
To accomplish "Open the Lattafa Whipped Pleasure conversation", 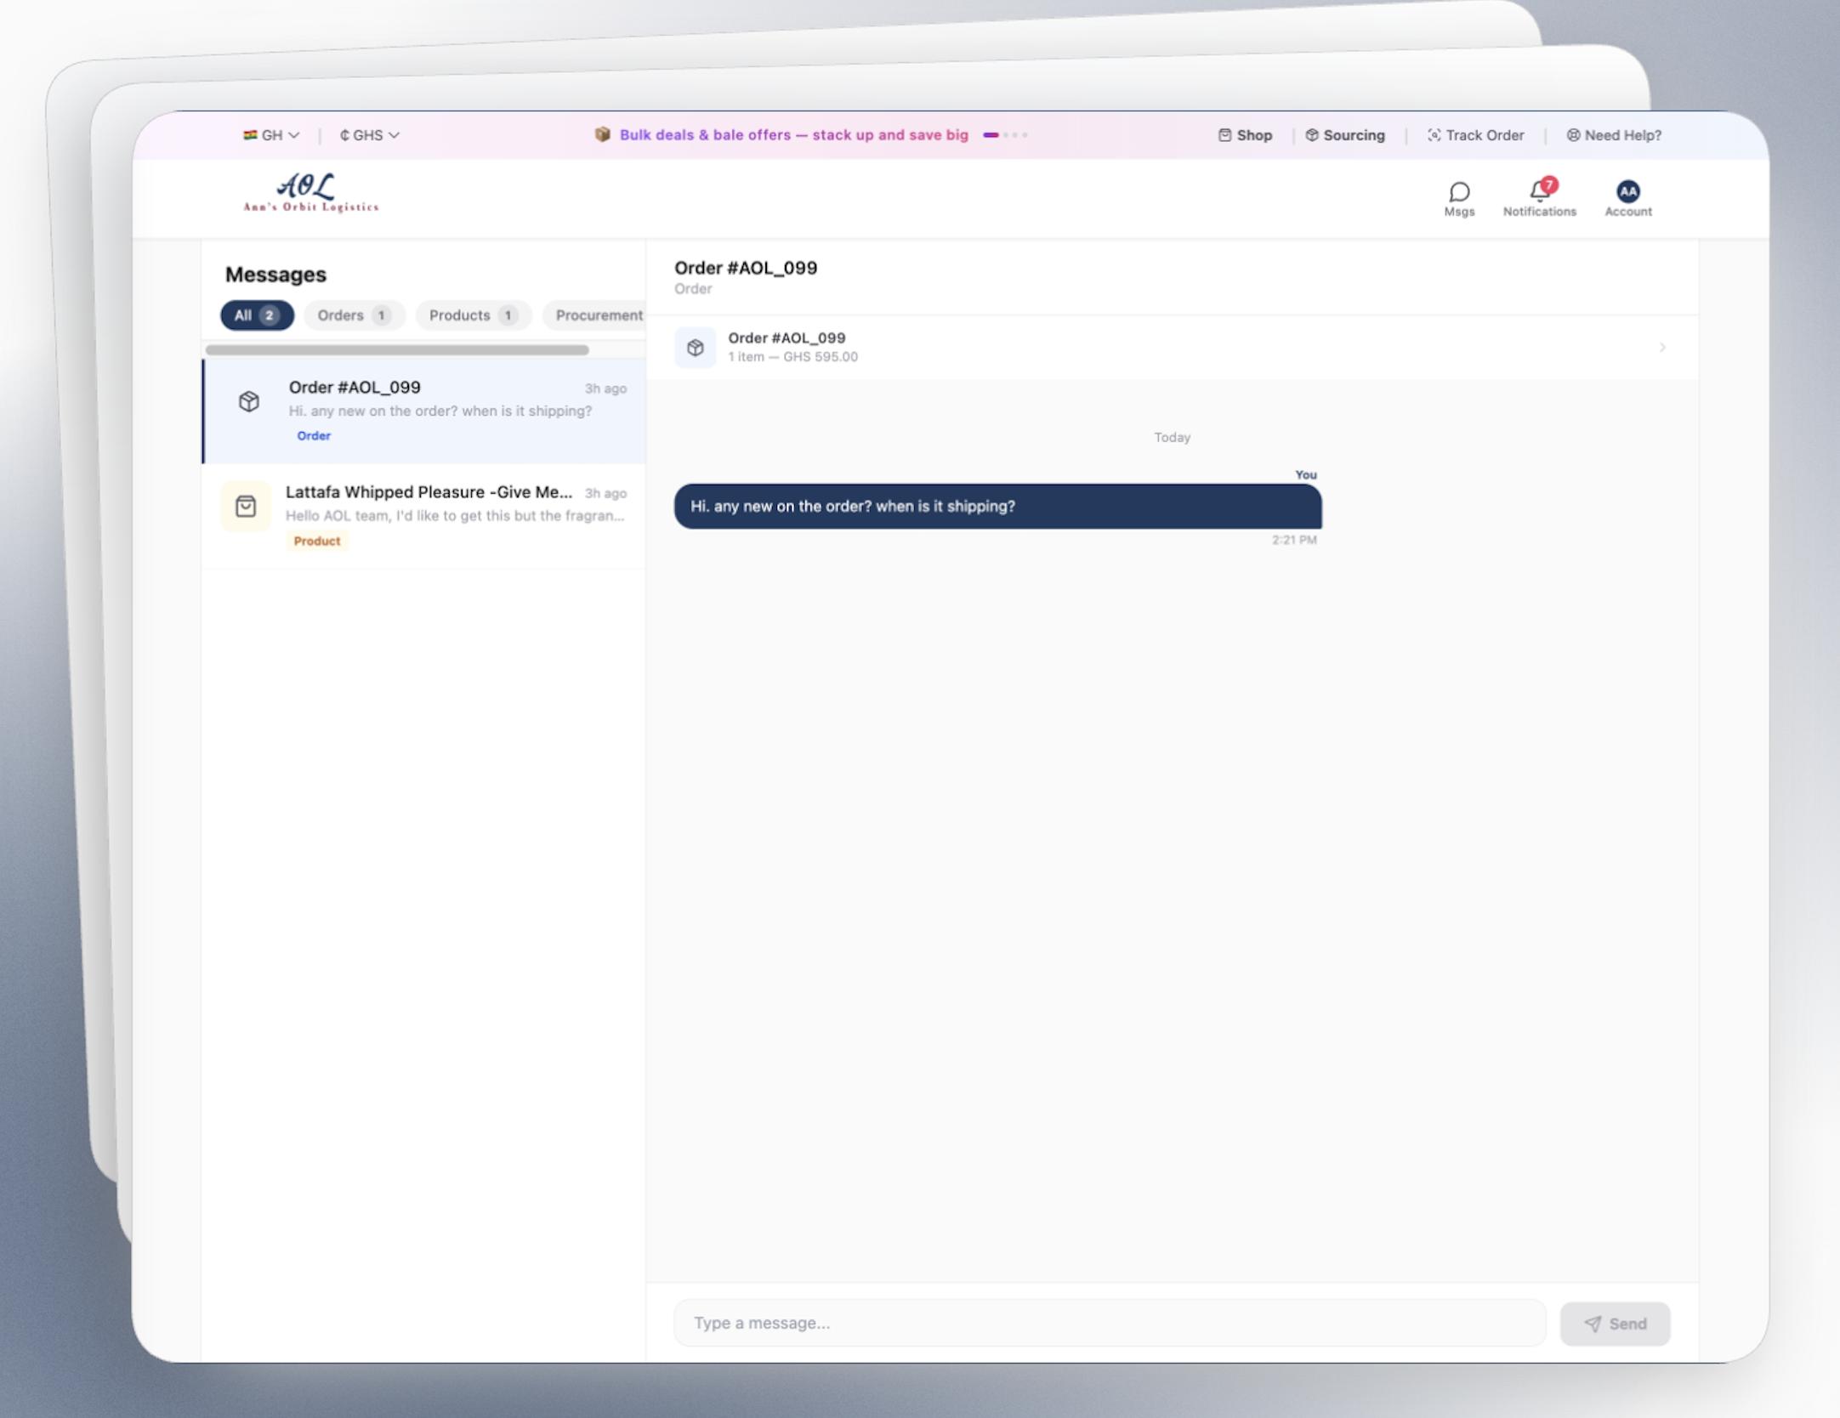I will tap(424, 516).
